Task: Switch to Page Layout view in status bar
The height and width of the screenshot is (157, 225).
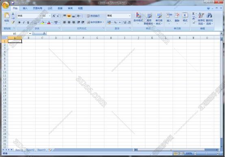Action: click(x=179, y=153)
